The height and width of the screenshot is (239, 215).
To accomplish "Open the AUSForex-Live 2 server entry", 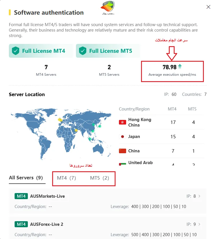I will [46, 224].
